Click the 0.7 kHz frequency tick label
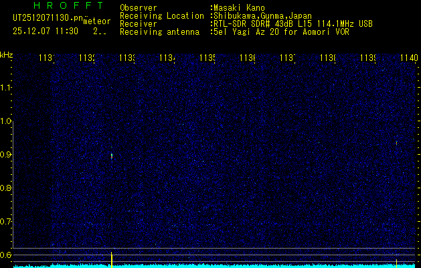 (6, 221)
